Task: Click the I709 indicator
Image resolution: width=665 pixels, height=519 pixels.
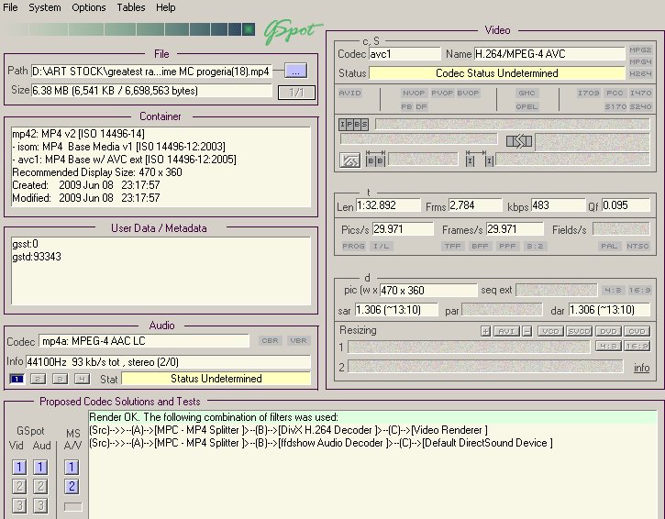Action: coord(588,93)
